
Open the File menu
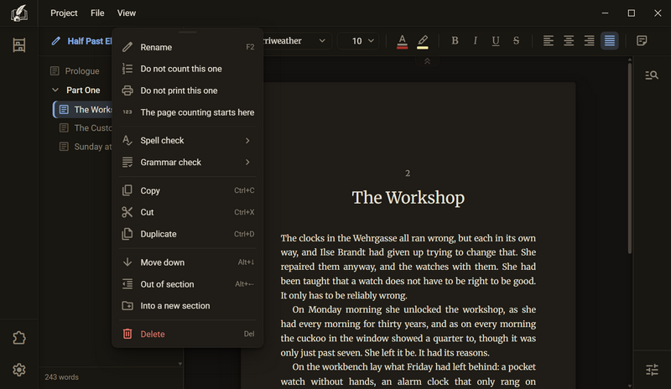97,13
